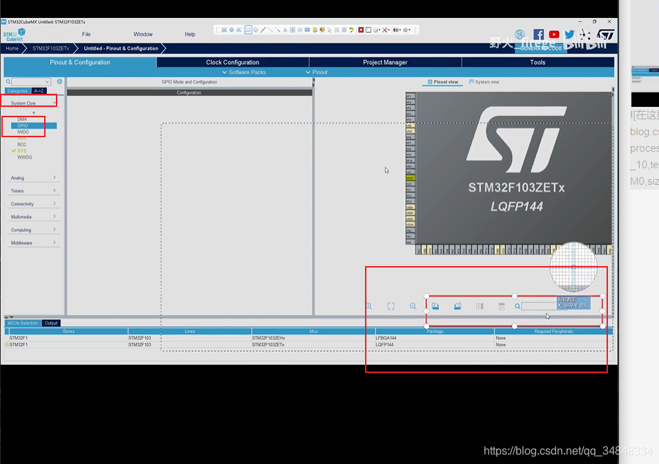The image size is (659, 464).
Task: Click the yellow undo arrow icon
Action: [x=351, y=30]
